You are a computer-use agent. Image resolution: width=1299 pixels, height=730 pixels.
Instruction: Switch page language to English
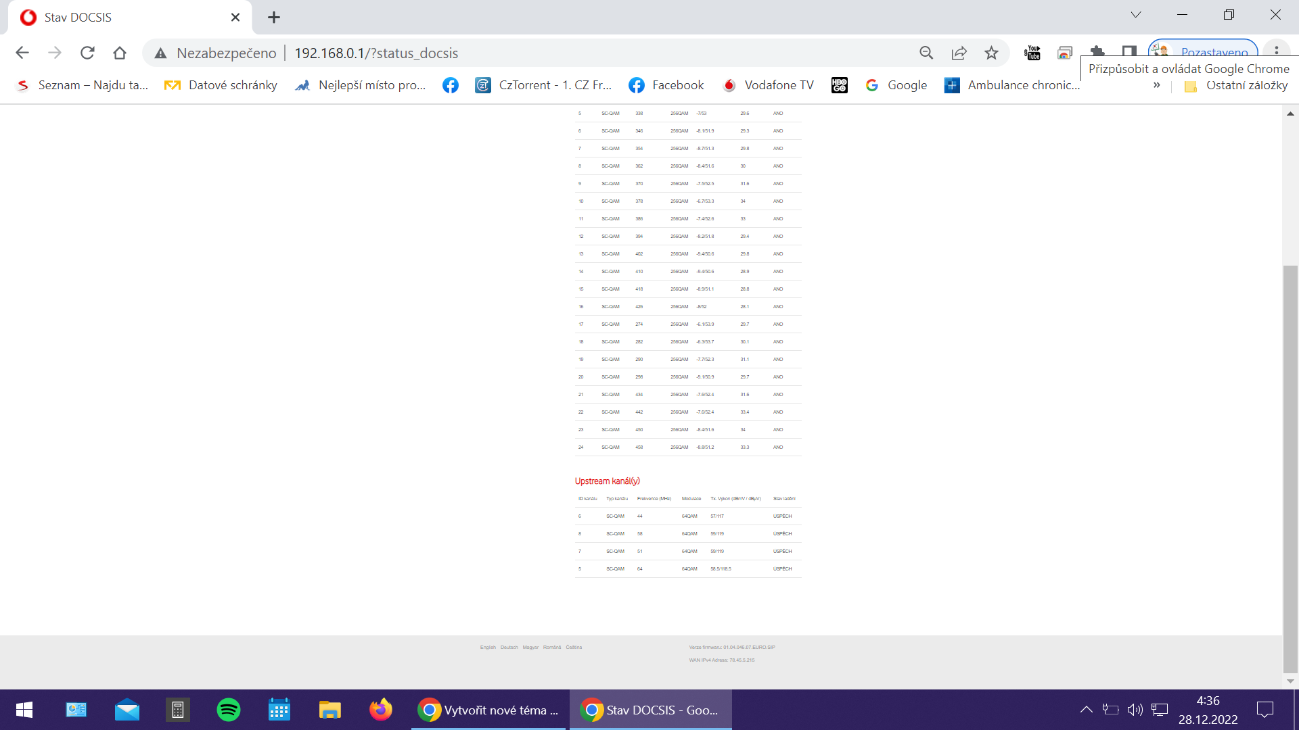point(488,648)
